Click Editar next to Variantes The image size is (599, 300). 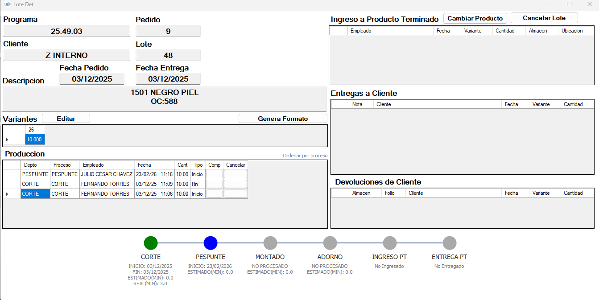pos(66,119)
